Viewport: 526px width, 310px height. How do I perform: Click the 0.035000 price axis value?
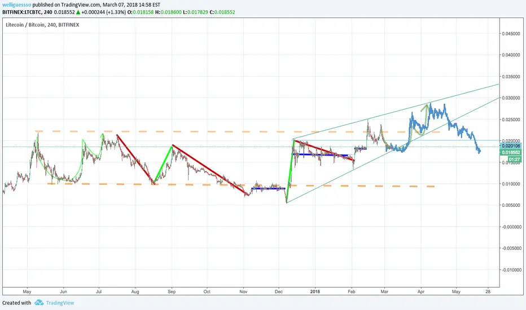click(x=511, y=77)
